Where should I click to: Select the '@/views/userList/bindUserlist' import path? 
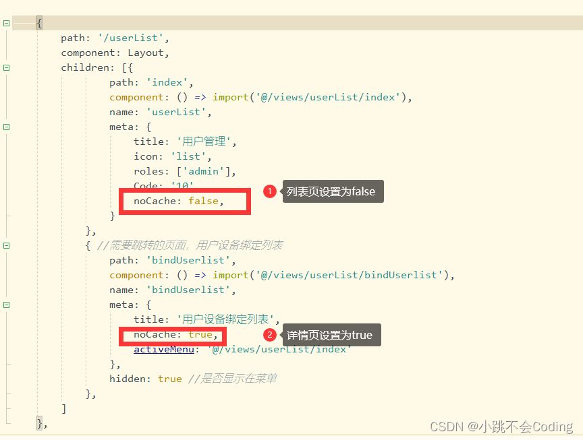(x=349, y=275)
